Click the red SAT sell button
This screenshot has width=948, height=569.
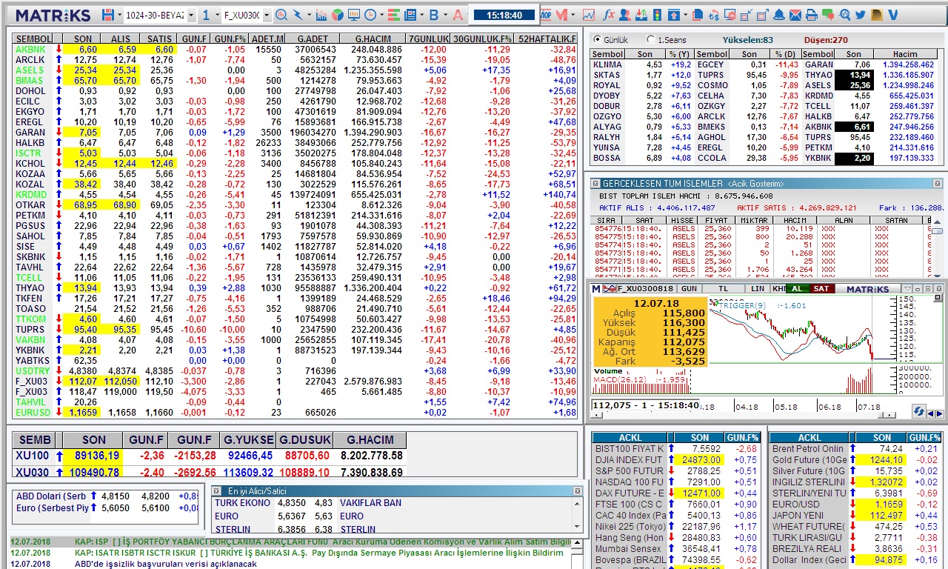point(821,288)
